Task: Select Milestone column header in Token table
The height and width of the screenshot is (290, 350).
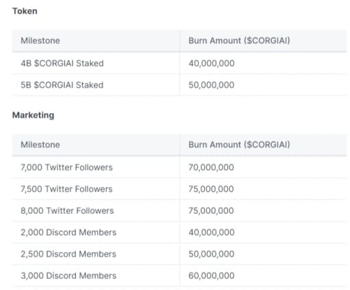Action: pyautogui.click(x=40, y=40)
